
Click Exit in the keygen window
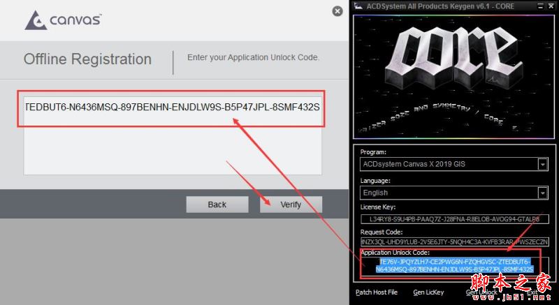pos(532,292)
